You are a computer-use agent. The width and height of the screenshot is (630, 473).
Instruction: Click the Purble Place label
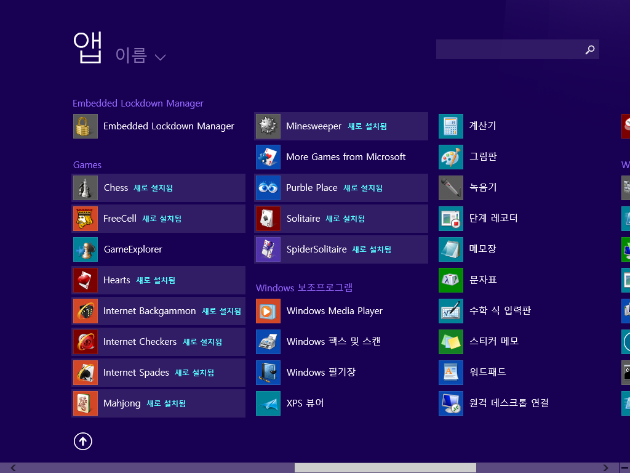tap(311, 188)
